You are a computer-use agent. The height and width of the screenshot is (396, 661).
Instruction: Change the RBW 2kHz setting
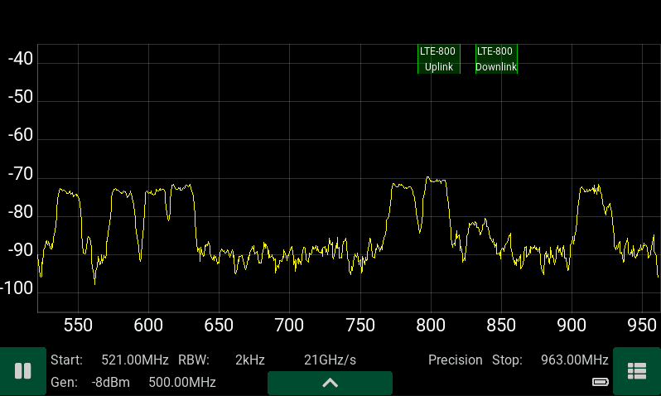point(249,360)
